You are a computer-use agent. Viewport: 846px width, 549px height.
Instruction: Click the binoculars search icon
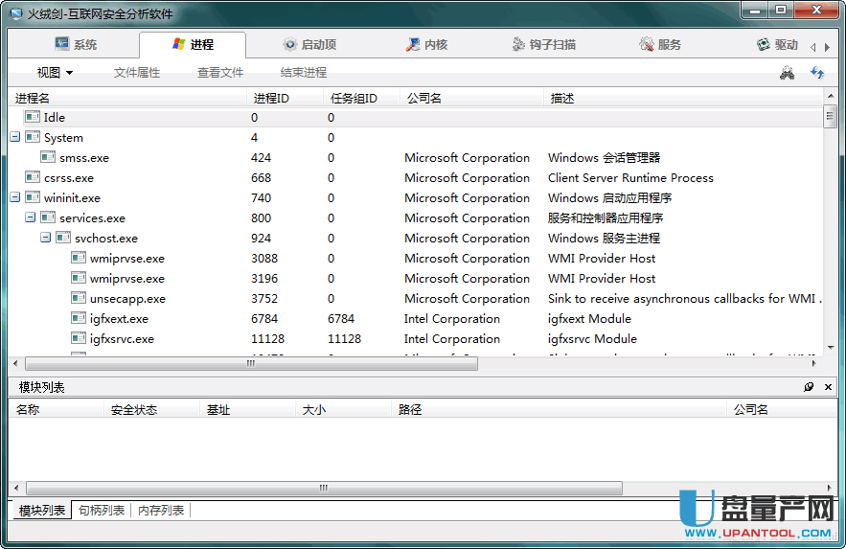pyautogui.click(x=787, y=73)
